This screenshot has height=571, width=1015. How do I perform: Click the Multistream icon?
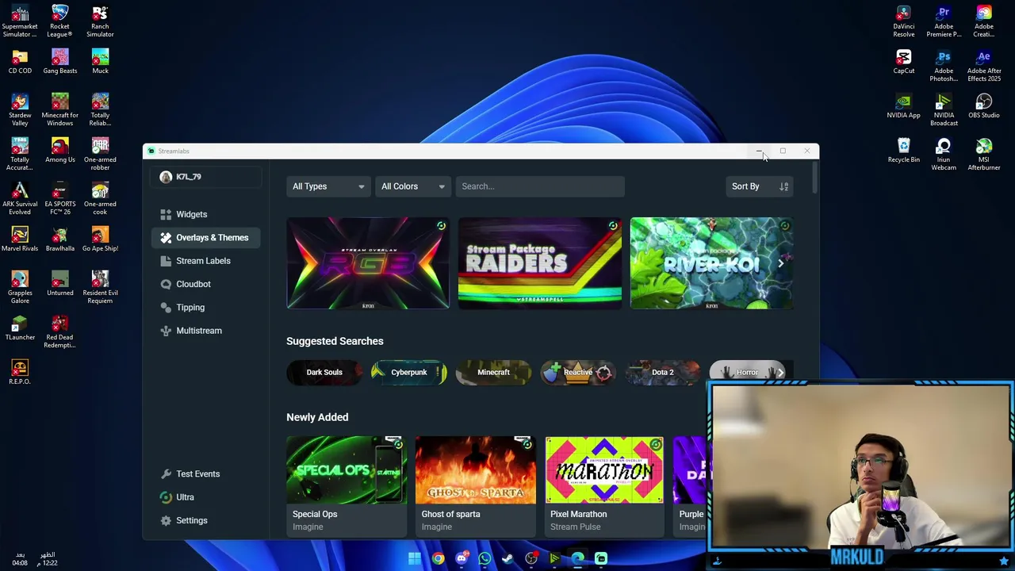pos(166,331)
